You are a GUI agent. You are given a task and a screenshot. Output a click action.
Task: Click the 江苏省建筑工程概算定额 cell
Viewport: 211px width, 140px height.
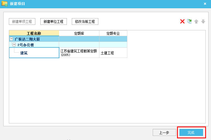79,53
